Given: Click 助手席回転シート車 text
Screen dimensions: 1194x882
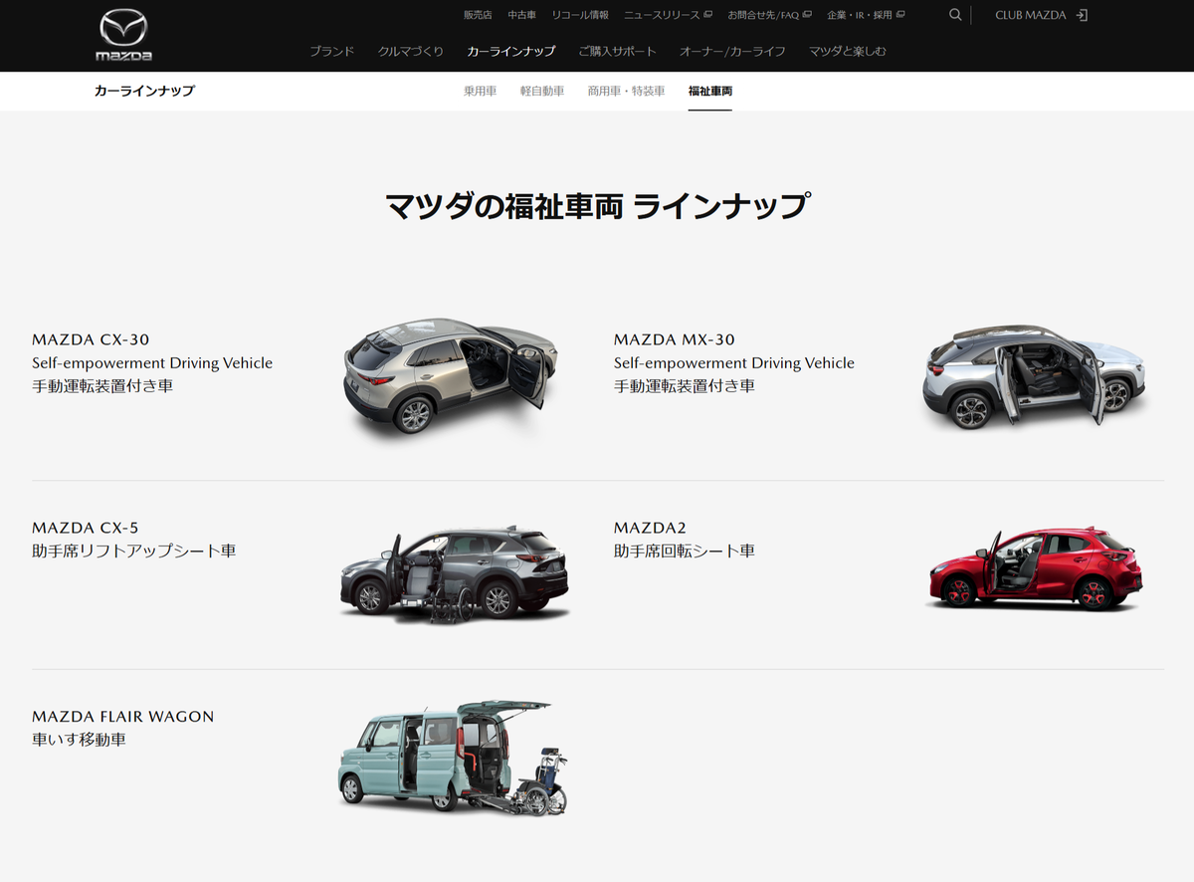Looking at the screenshot, I should coord(685,551).
